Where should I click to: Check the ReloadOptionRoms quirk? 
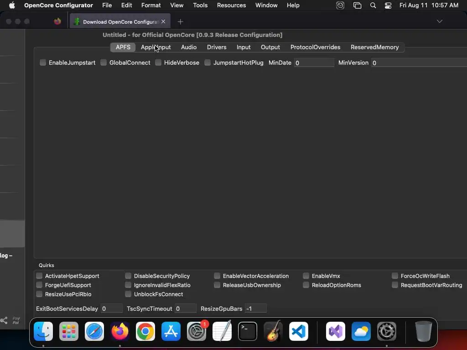tap(306, 285)
